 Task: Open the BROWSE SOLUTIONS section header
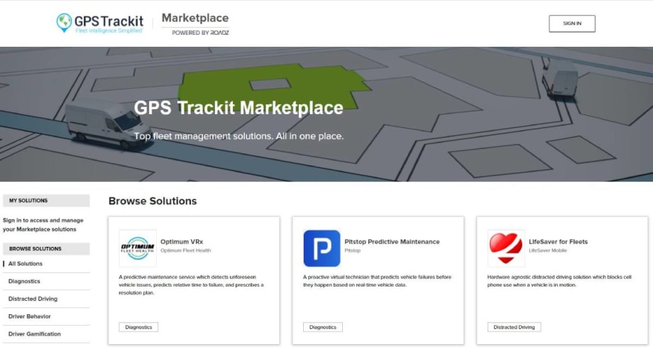click(46, 249)
